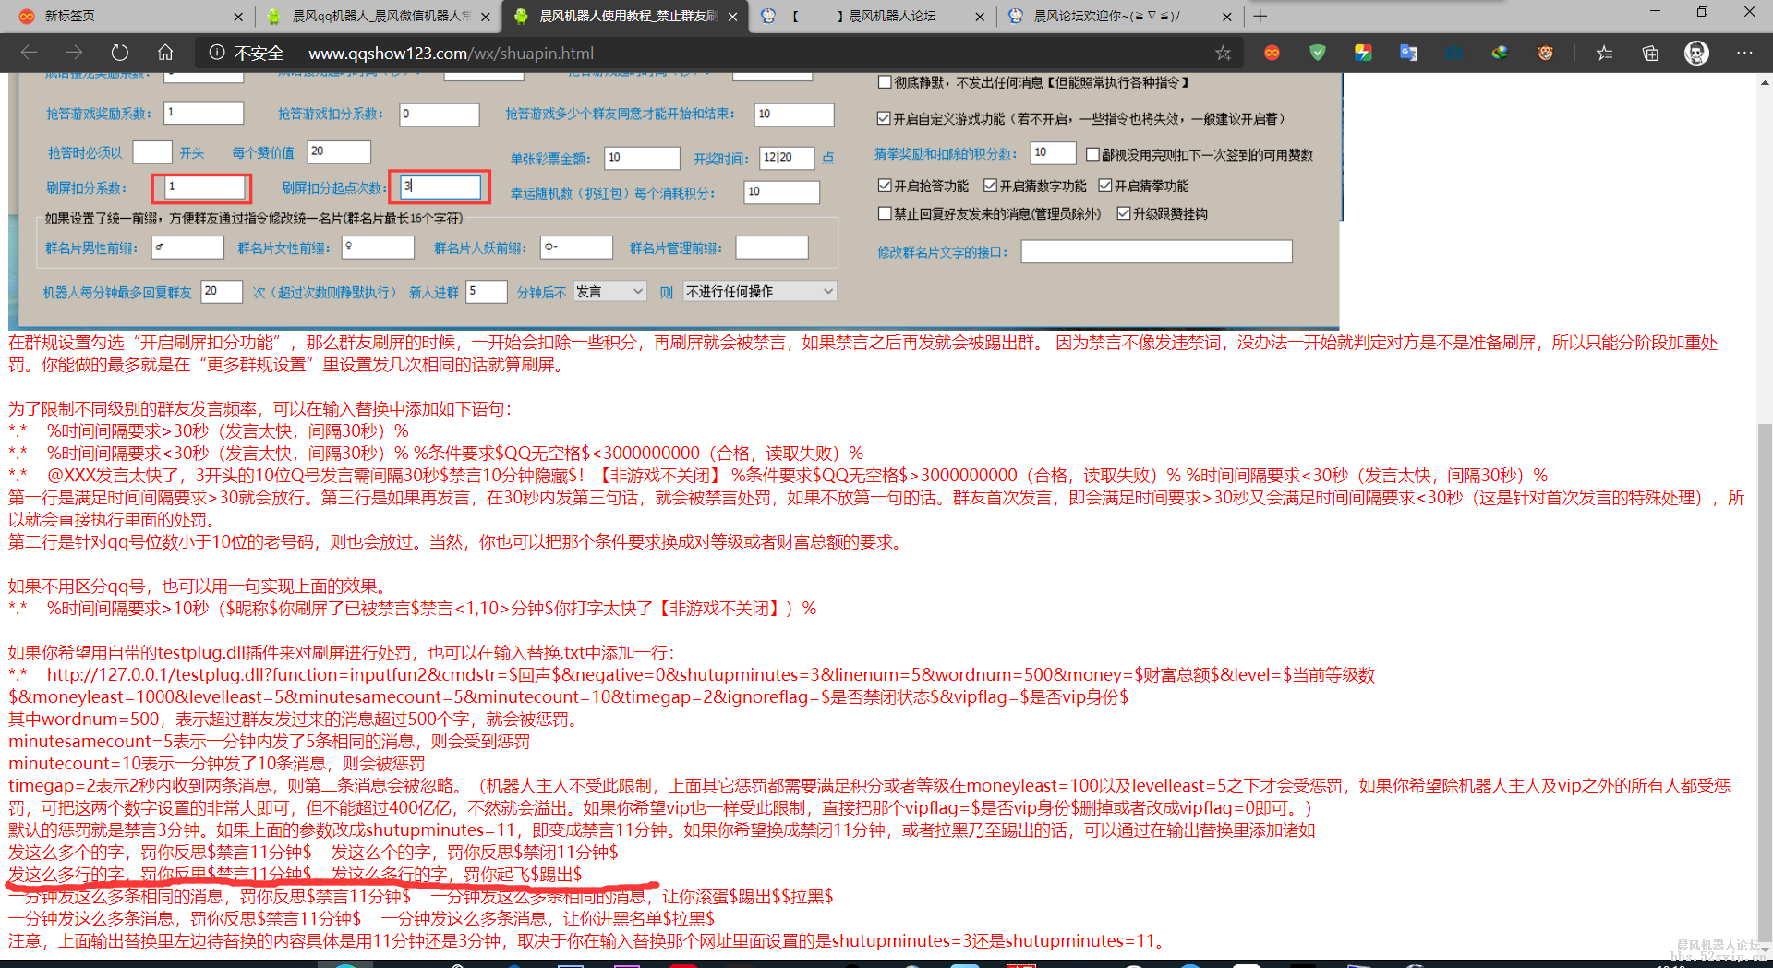Open the green shield extension icon

click(x=1318, y=53)
